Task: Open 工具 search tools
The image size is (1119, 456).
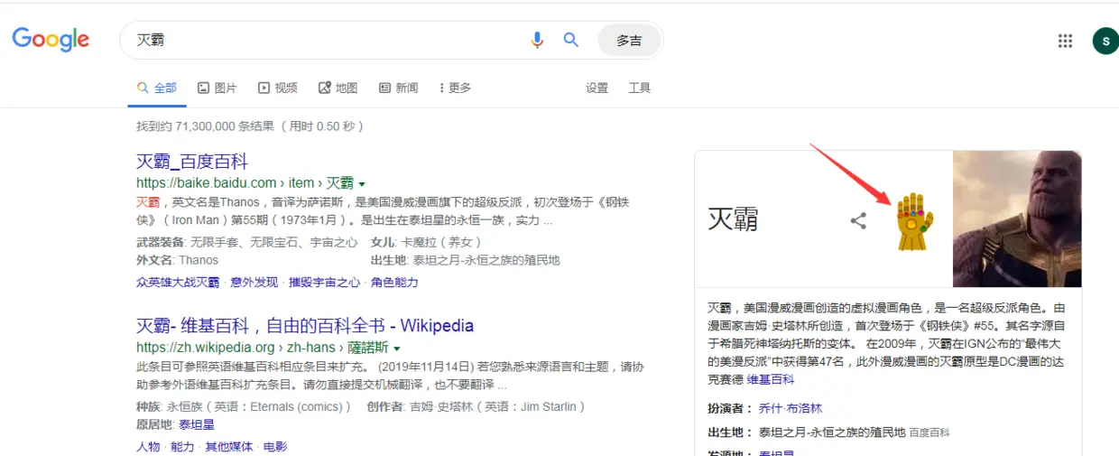Action: (x=639, y=88)
